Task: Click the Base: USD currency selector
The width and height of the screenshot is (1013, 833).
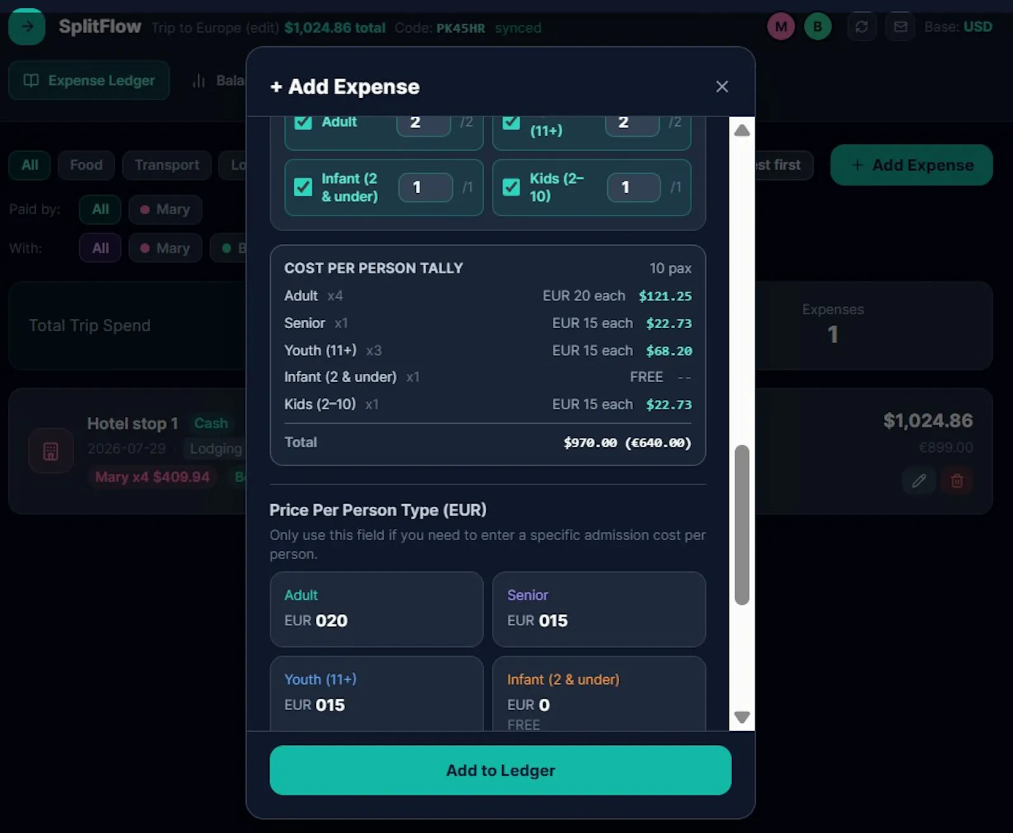Action: coord(958,27)
